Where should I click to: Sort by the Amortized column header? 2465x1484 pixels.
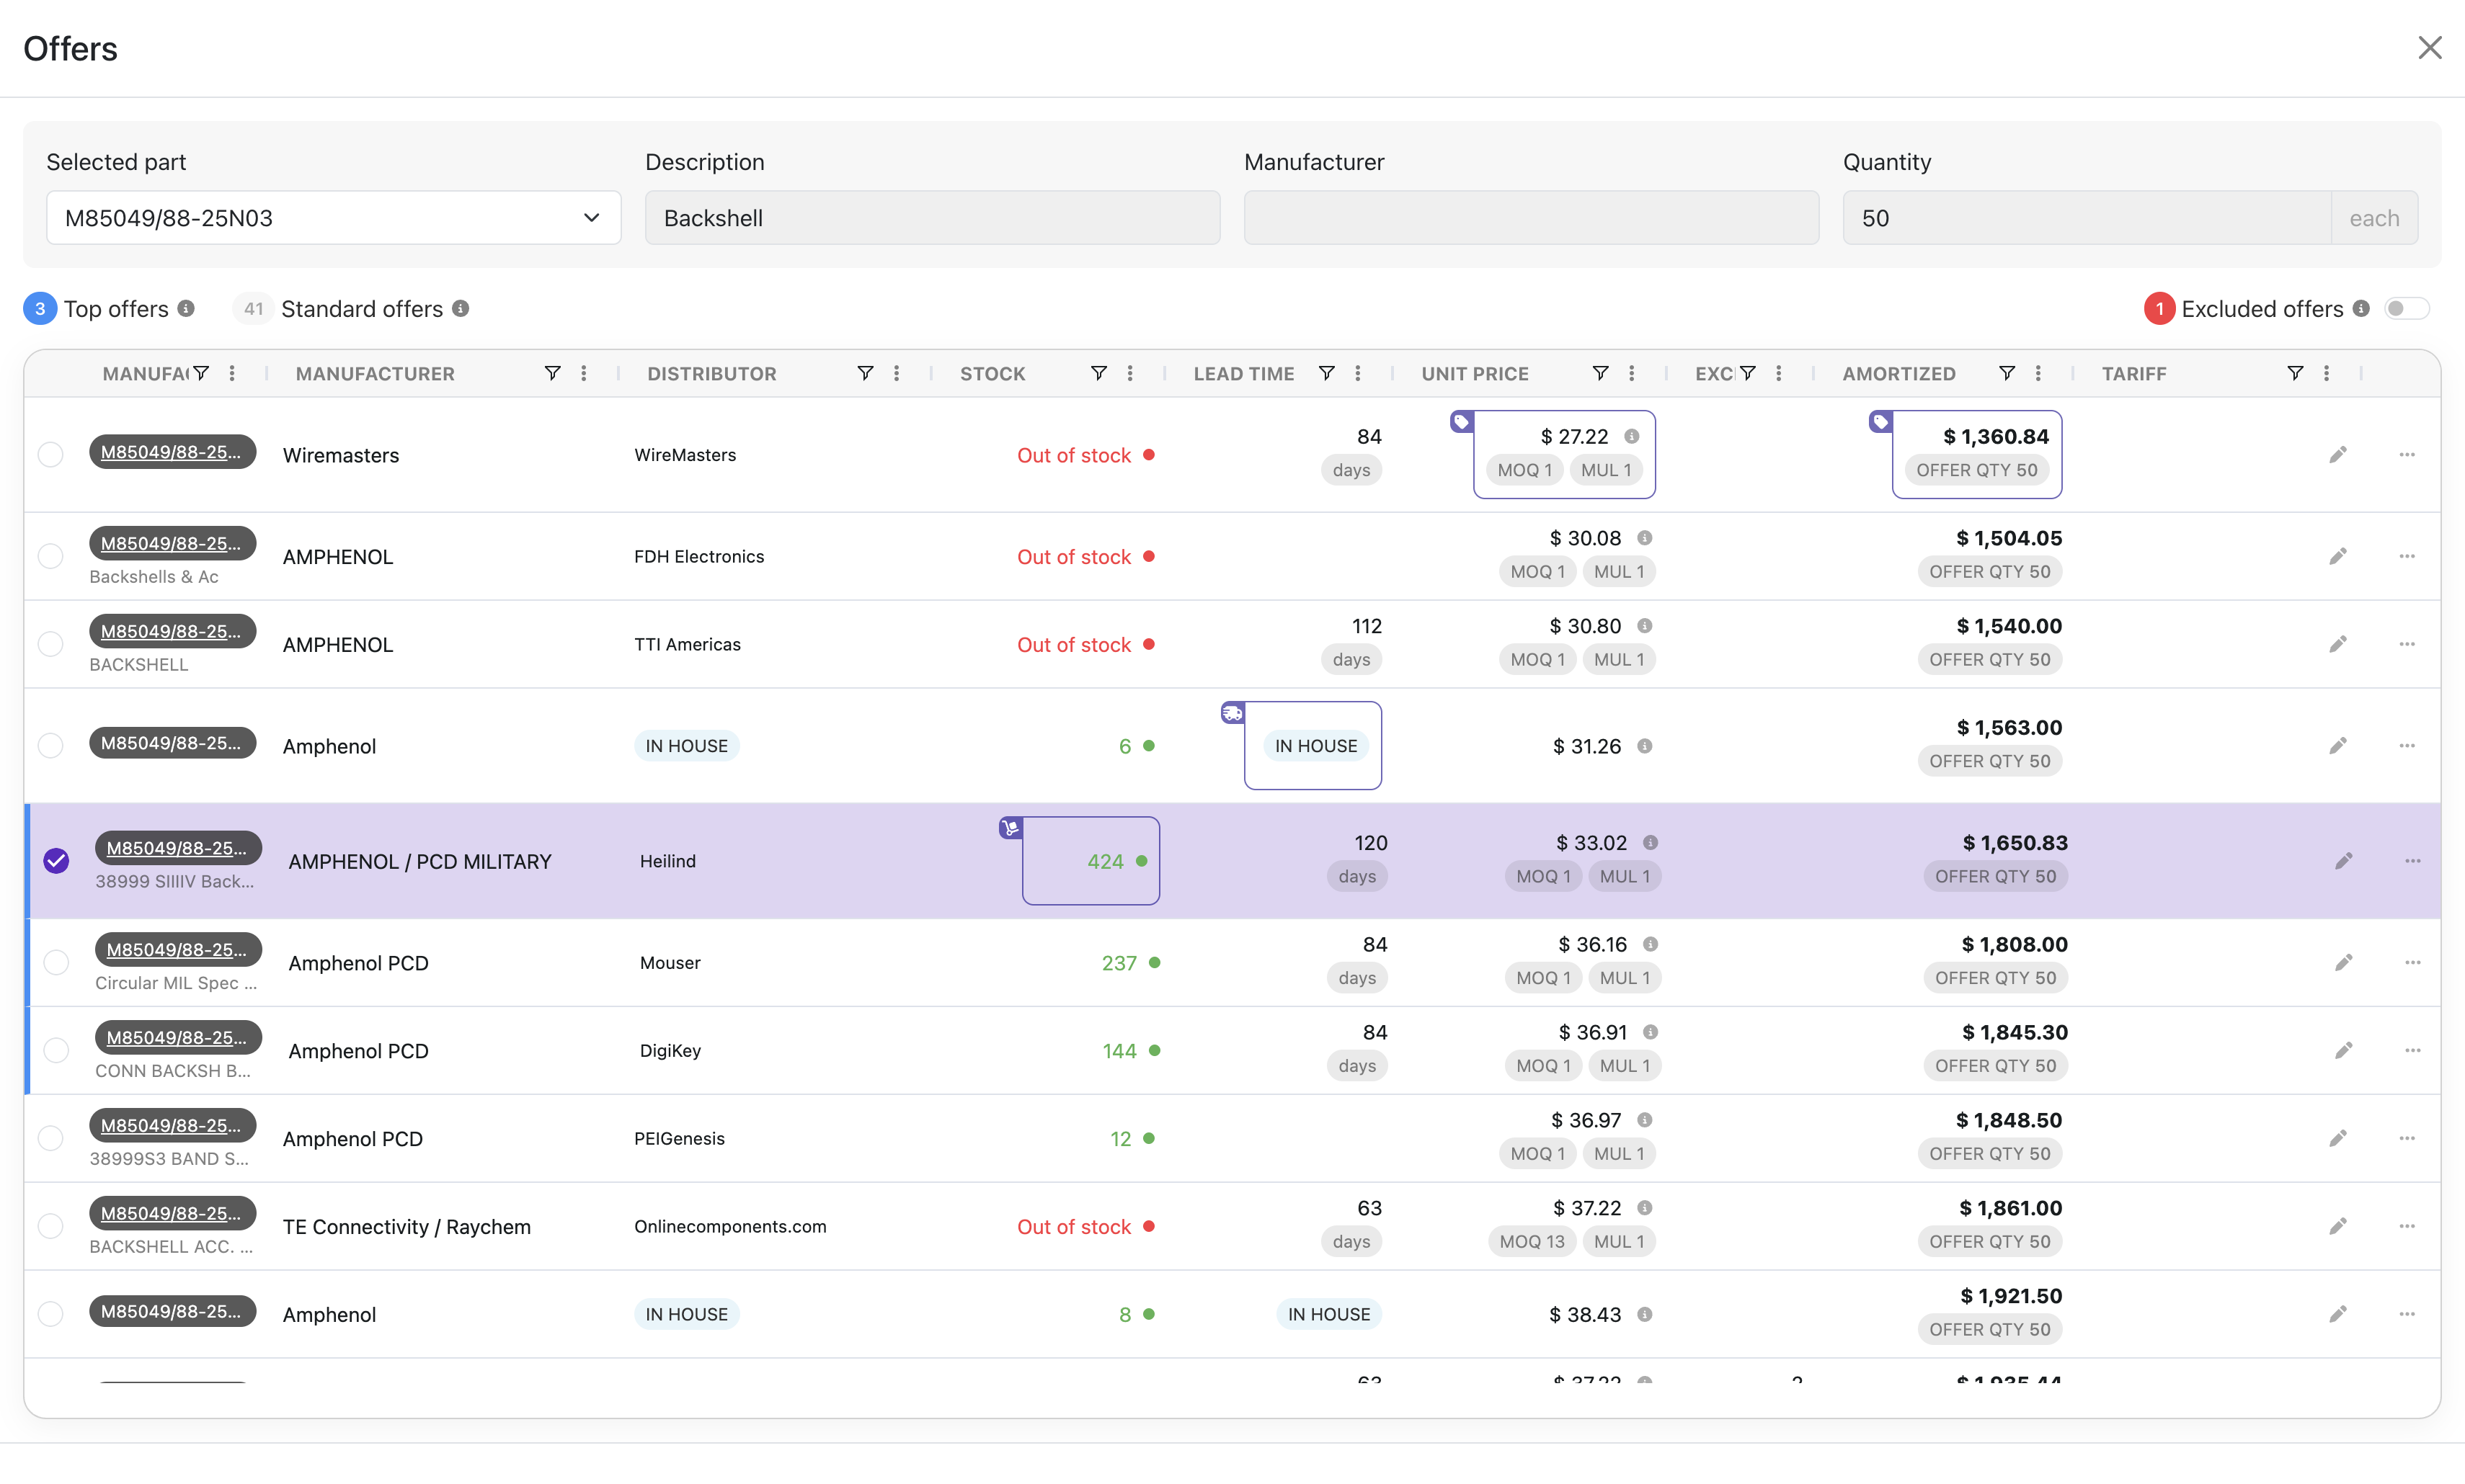[x=1898, y=373]
